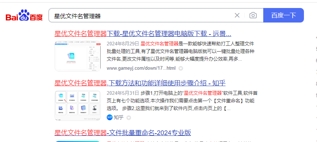Open the 知乎 result's feature grid thumbnail
This screenshot has height=142, width=317.
coord(78,105)
